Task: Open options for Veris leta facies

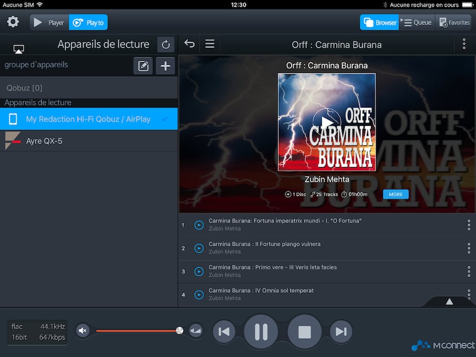Action: click(469, 271)
